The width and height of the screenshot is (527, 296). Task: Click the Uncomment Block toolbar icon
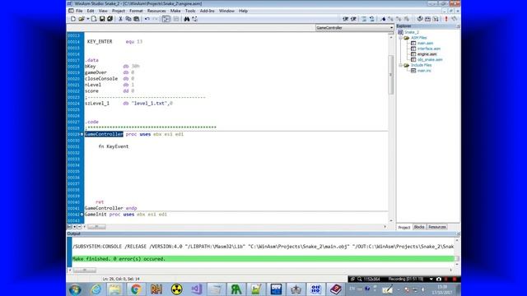(372, 19)
